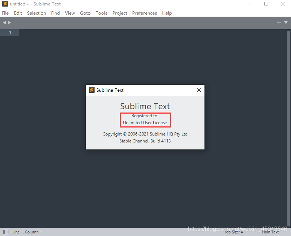Open the File menu

pos(5,13)
